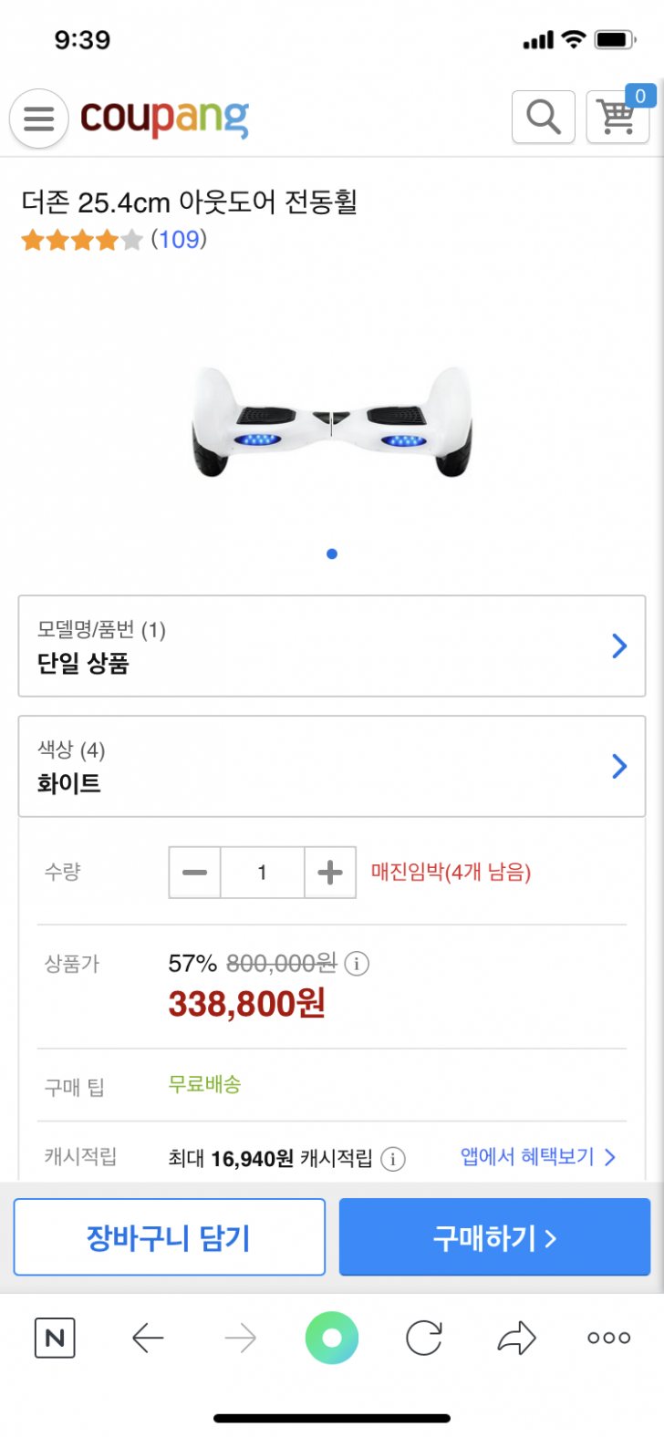The image size is (664, 1437).
Task: Expand the 색상 color selector
Action: click(x=332, y=766)
